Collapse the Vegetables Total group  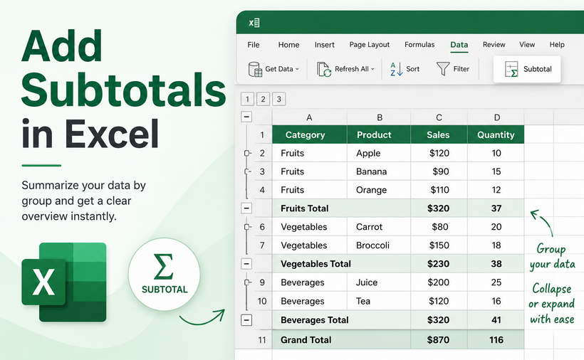point(246,264)
